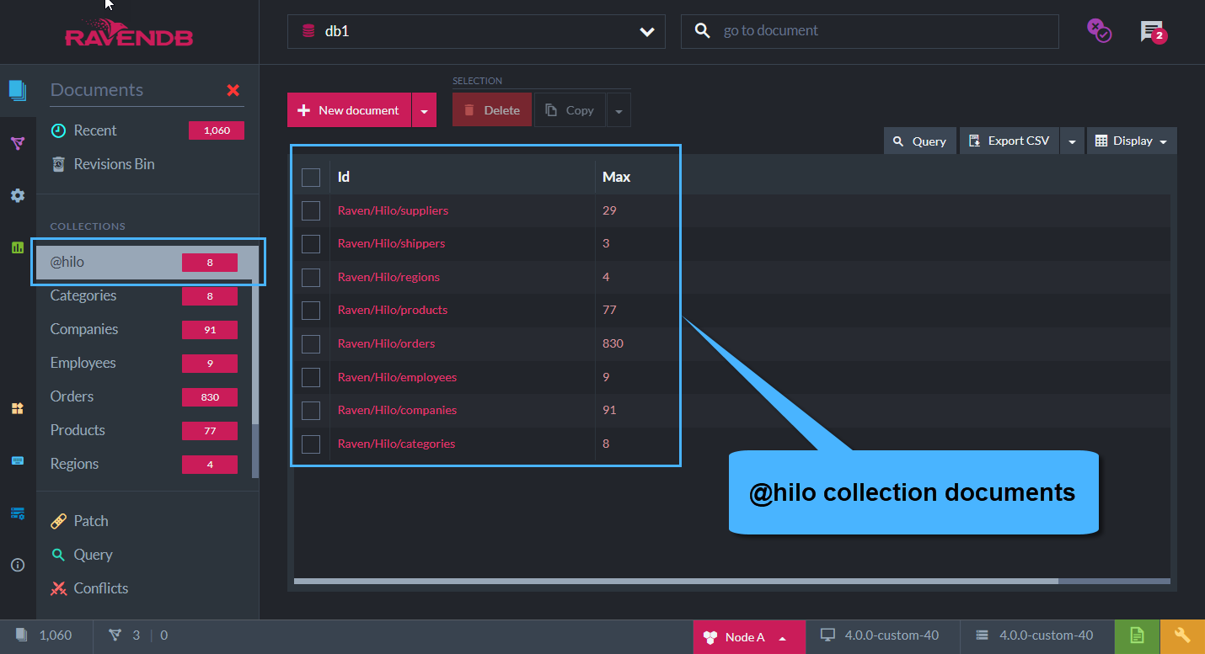Open the notifications icon with badge 2
Image resolution: width=1205 pixels, height=654 pixels.
click(1153, 32)
